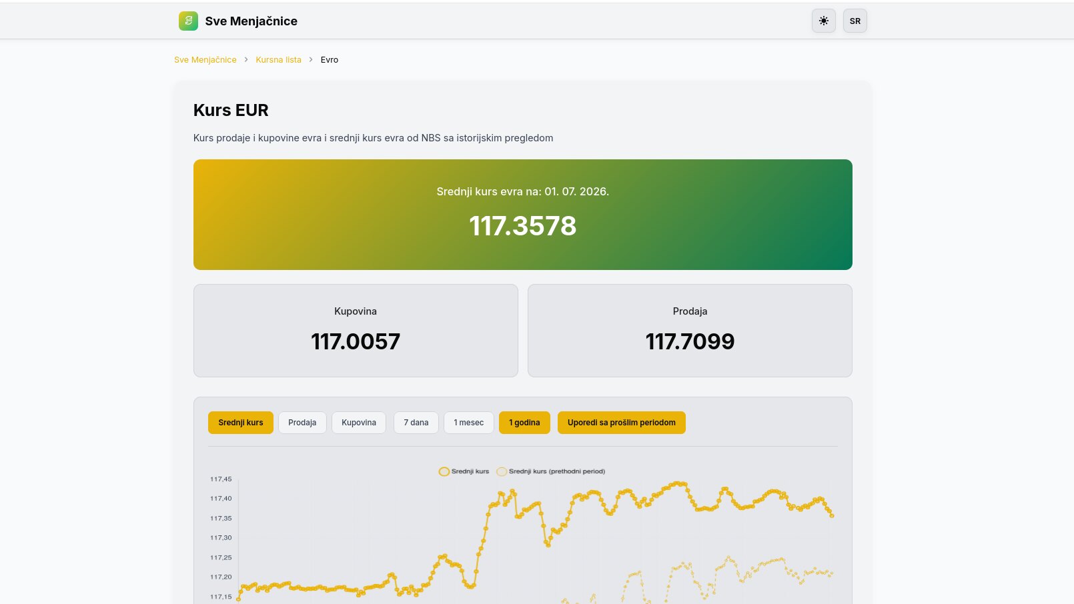Screen dimensions: 1074x604
Task: Click the Evro breadcrumb item
Action: point(330,59)
